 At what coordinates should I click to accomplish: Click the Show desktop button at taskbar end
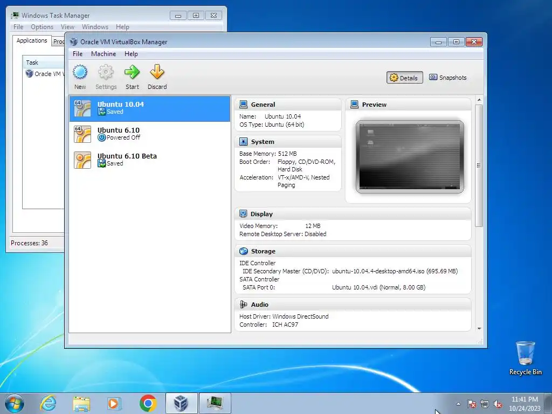pyautogui.click(x=549, y=403)
